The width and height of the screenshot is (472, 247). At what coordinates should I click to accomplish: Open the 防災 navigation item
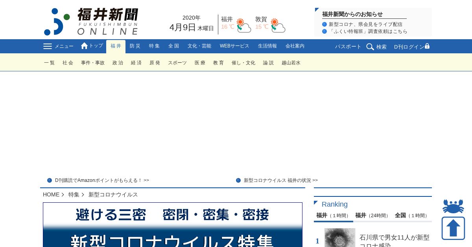click(x=135, y=46)
